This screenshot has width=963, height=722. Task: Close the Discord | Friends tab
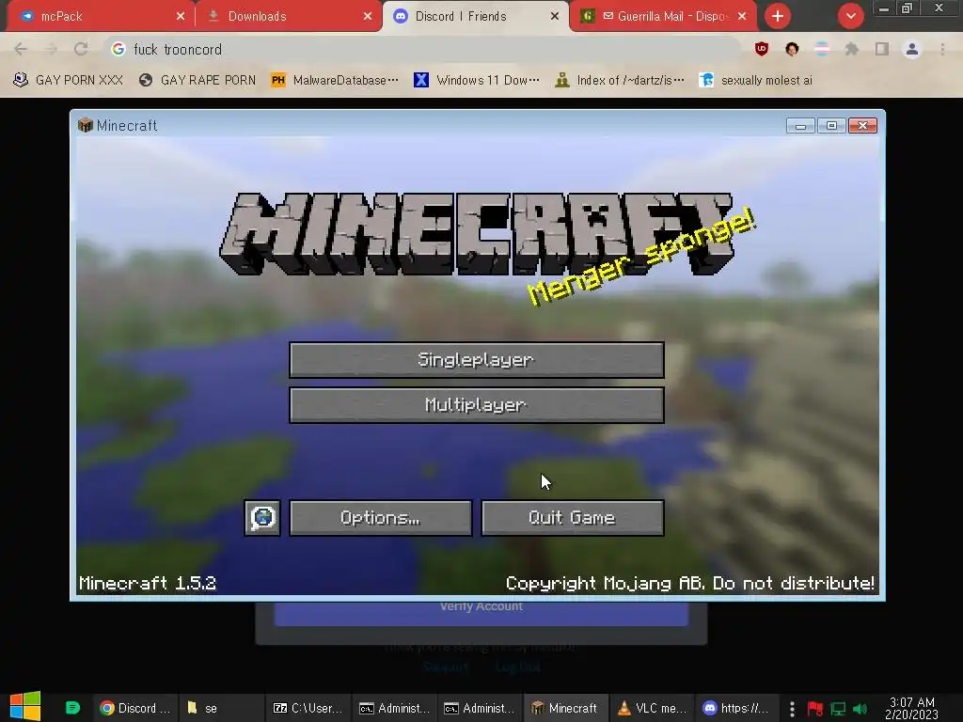pyautogui.click(x=555, y=17)
